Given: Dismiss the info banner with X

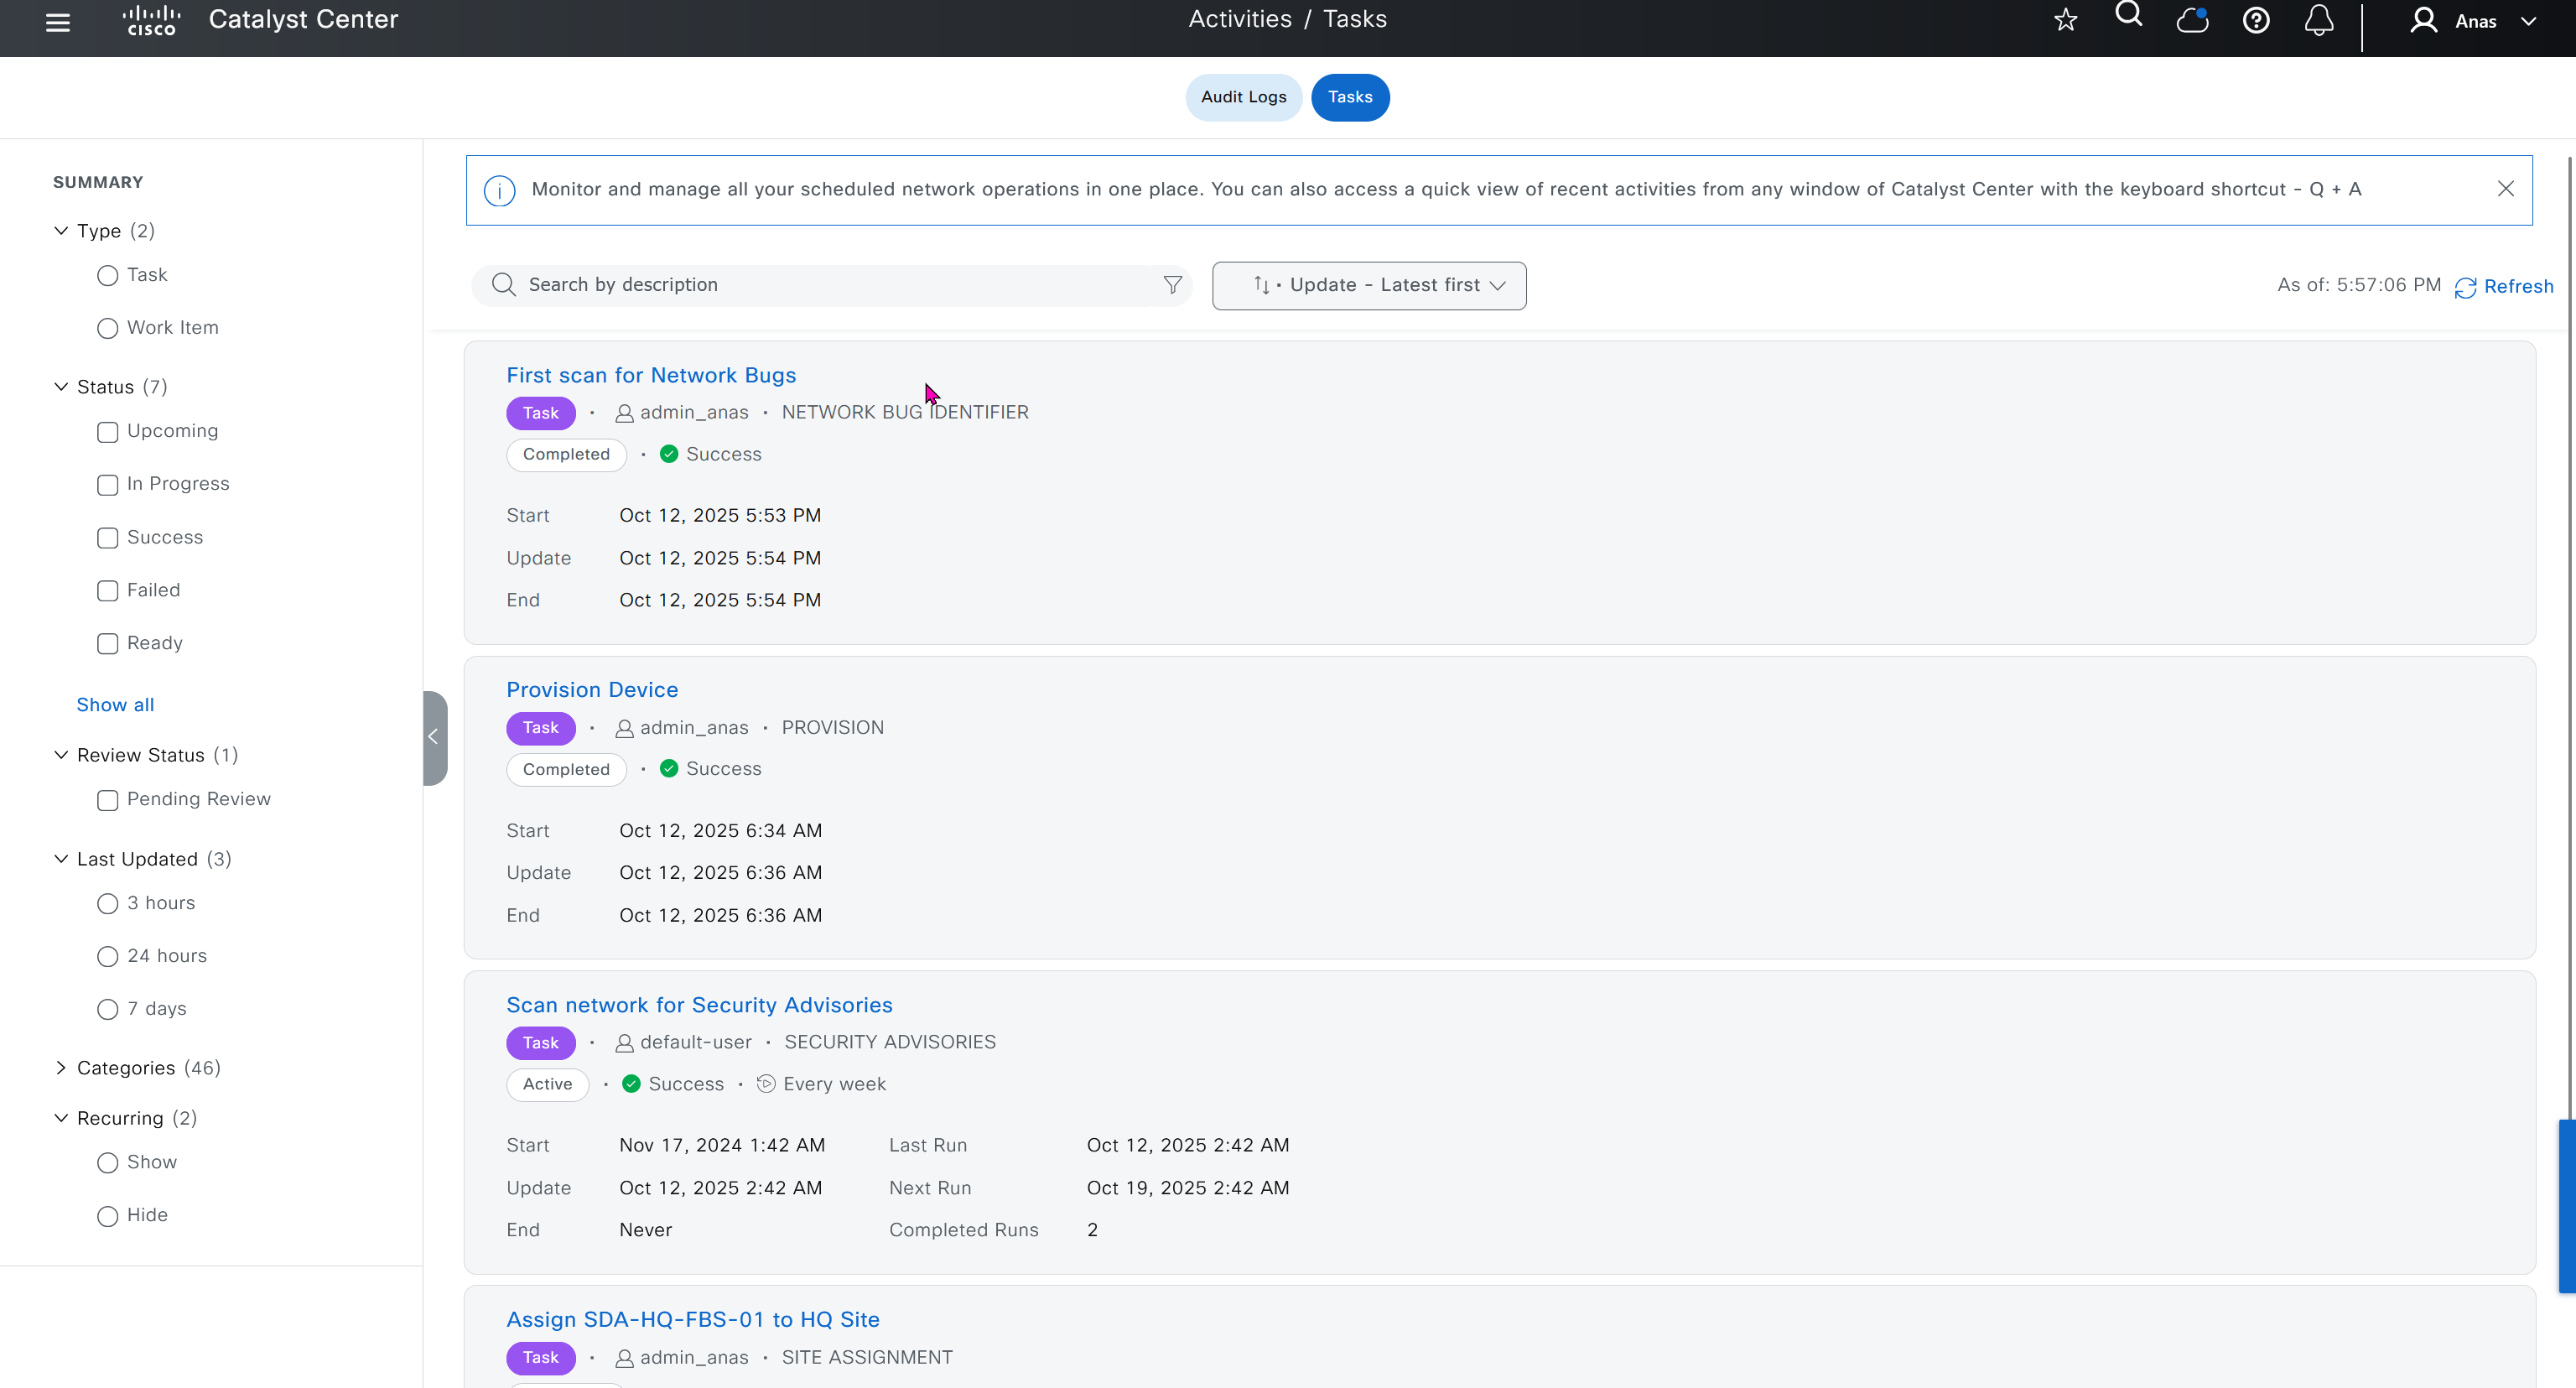Looking at the screenshot, I should [2505, 189].
